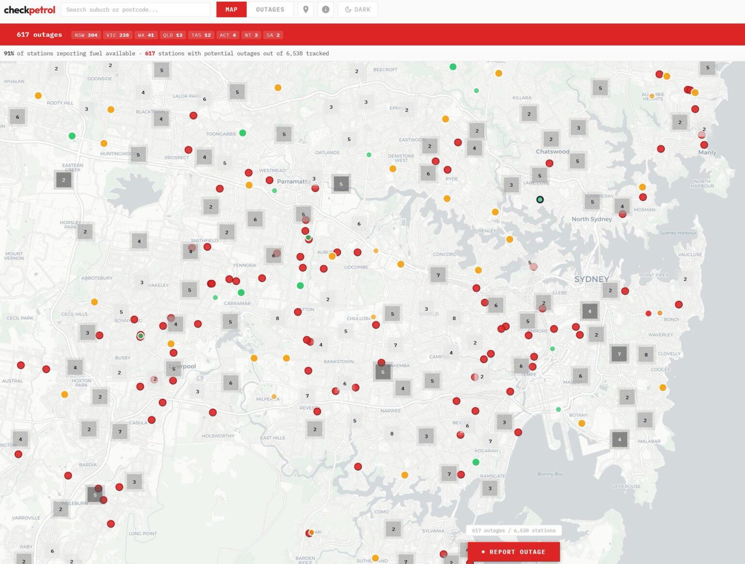Filter by NT 3 state badge
This screenshot has width=745, height=564.
pos(251,35)
